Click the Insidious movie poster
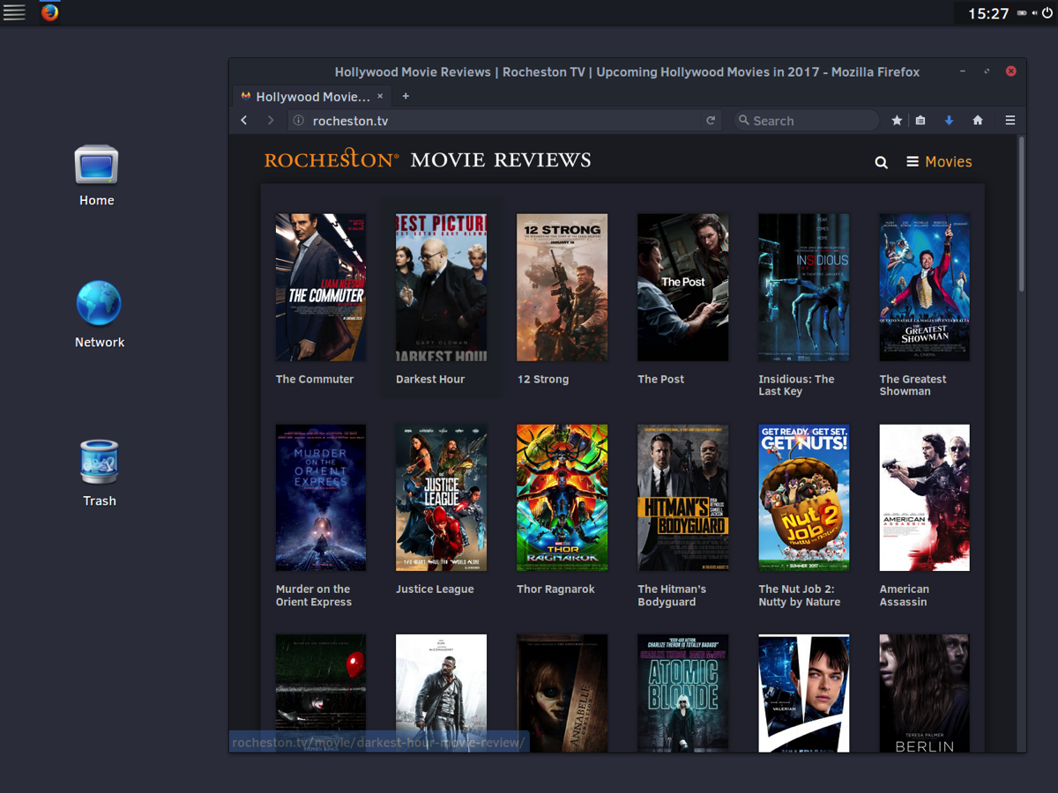Viewport: 1058px width, 793px height. [x=804, y=287]
